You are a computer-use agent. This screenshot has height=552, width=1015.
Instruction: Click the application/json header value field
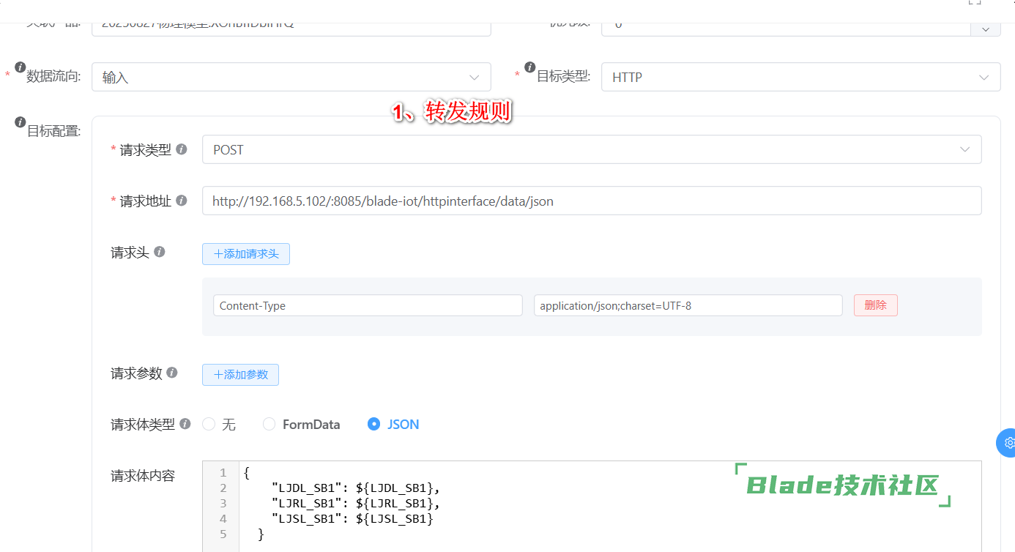click(688, 305)
